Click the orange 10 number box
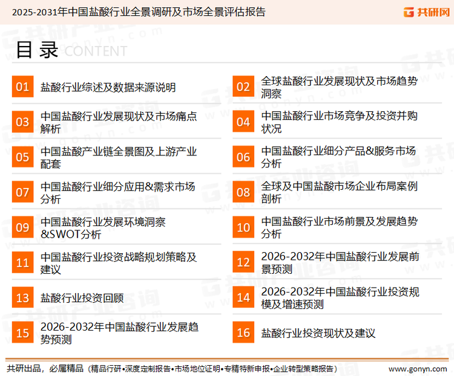The image size is (454, 376). click(x=243, y=227)
